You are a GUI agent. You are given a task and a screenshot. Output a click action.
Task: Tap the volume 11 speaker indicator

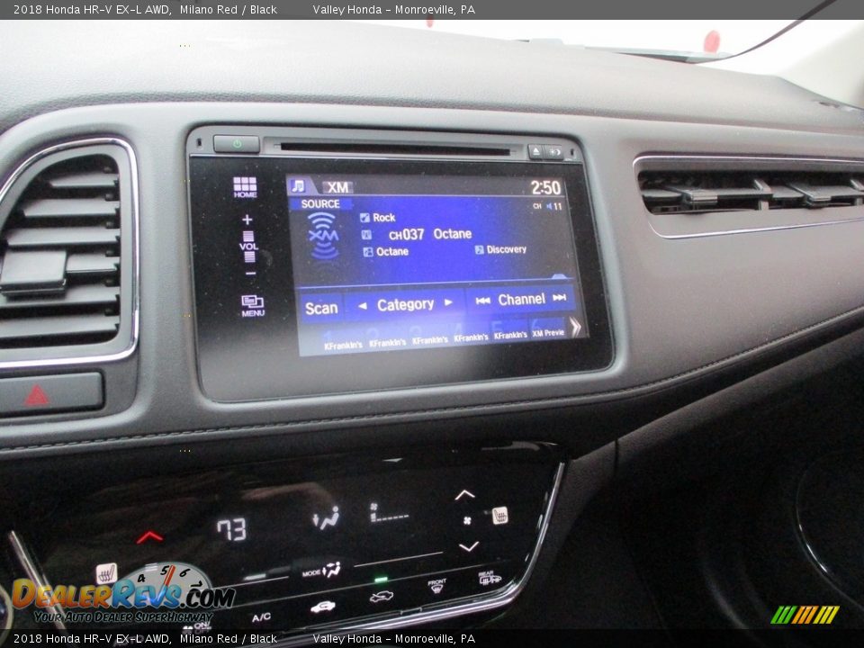[x=553, y=206]
